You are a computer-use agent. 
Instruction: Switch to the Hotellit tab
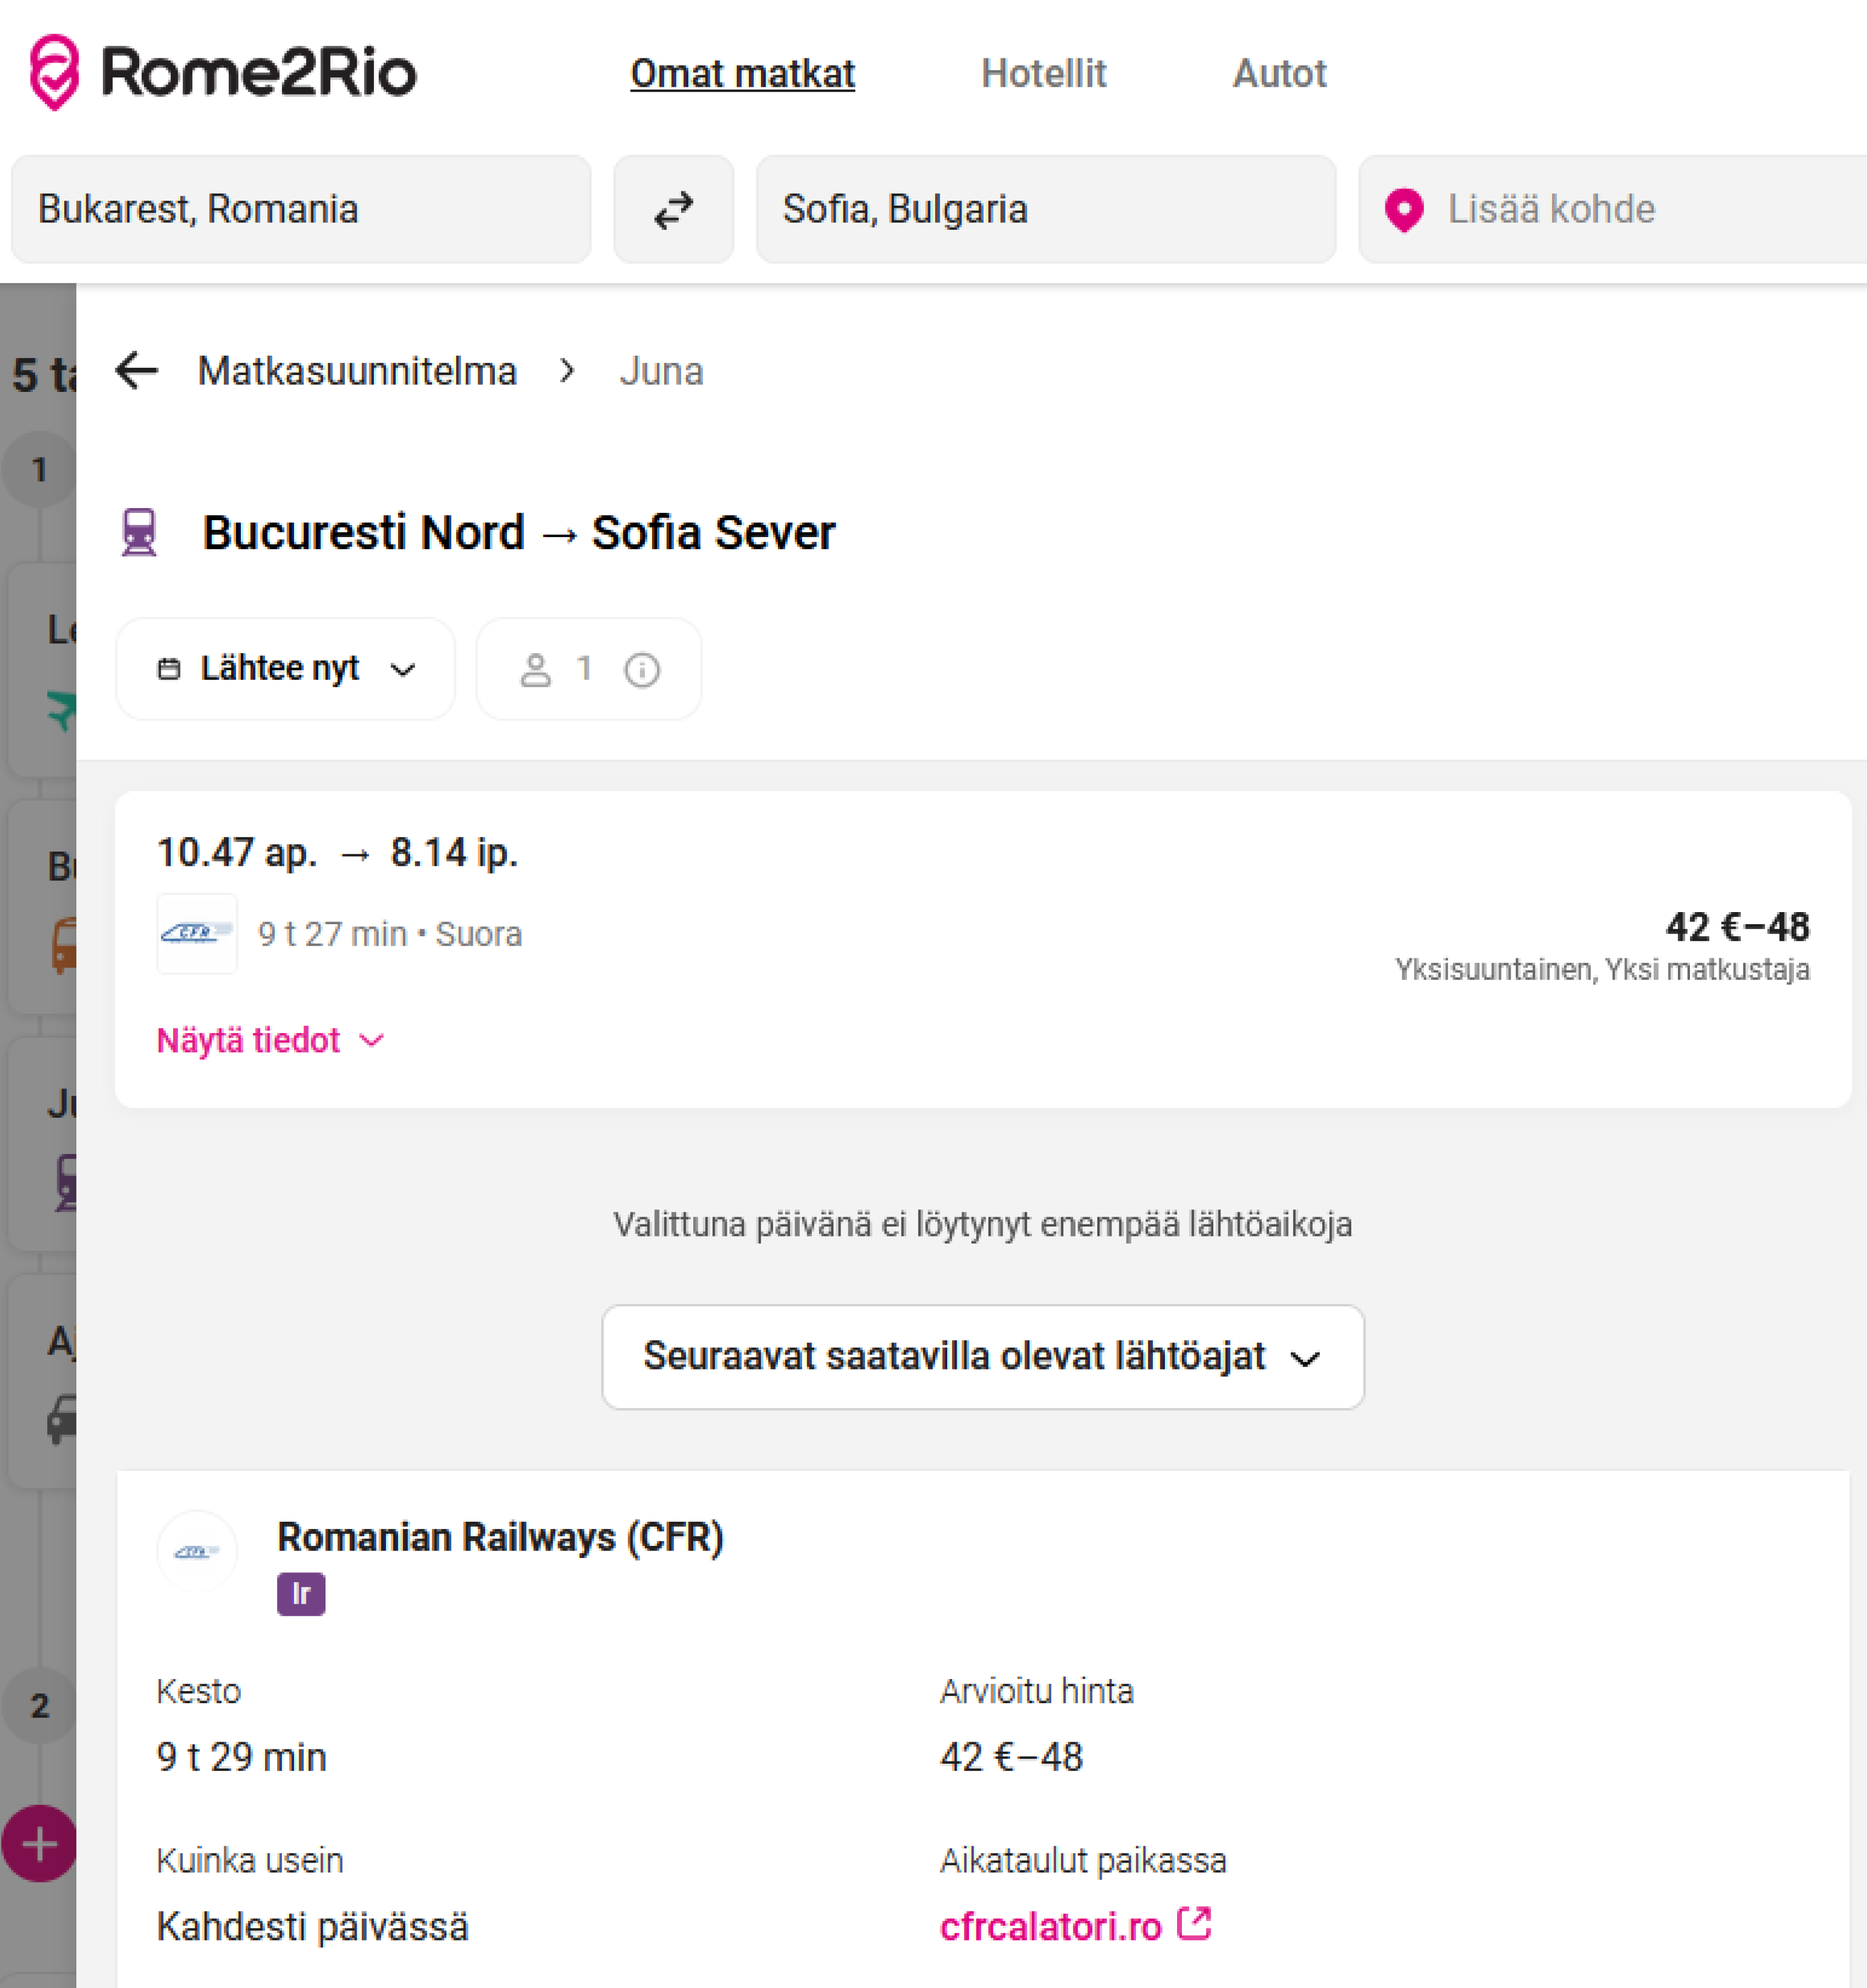click(x=1043, y=74)
